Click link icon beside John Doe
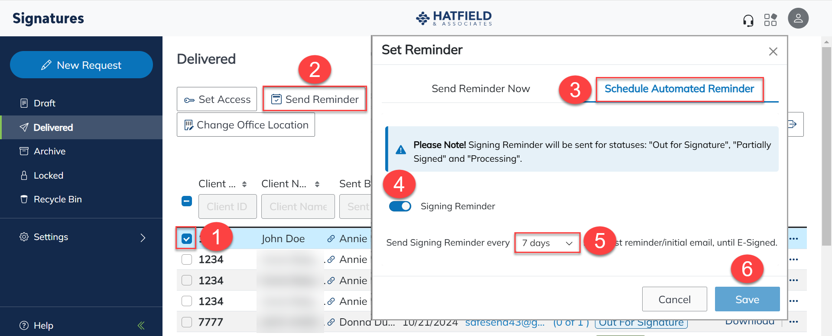This screenshot has width=832, height=336. coord(331,239)
